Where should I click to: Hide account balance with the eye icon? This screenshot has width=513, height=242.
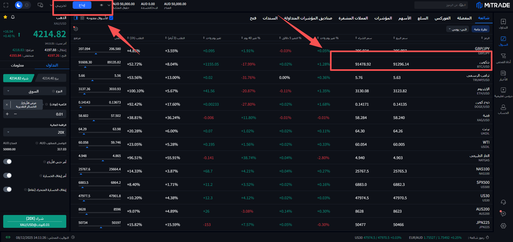pos(102,5)
